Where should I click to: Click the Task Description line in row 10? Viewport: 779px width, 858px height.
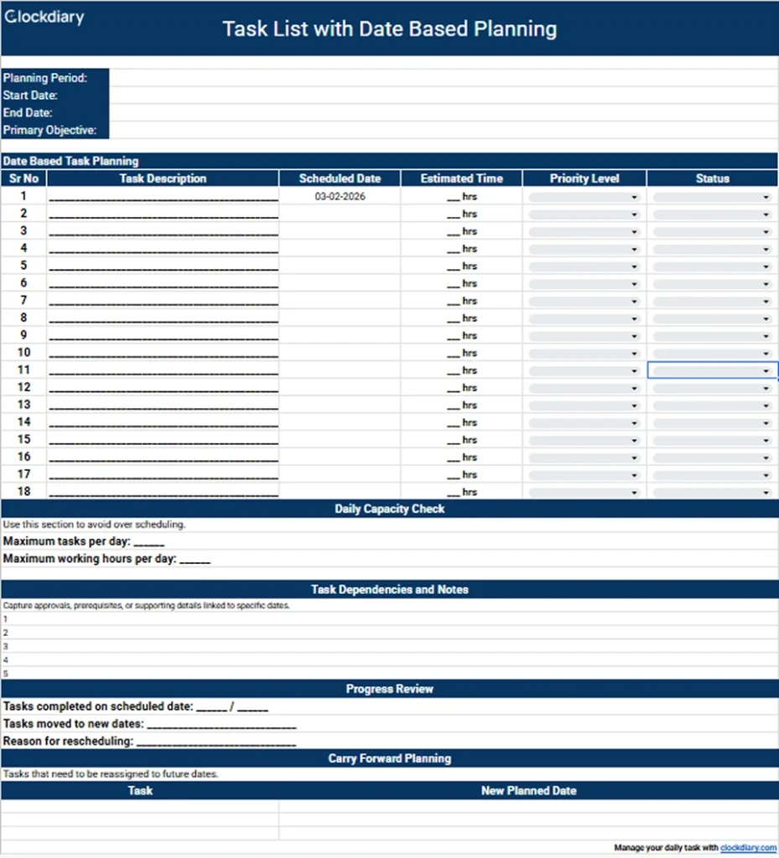point(164,354)
